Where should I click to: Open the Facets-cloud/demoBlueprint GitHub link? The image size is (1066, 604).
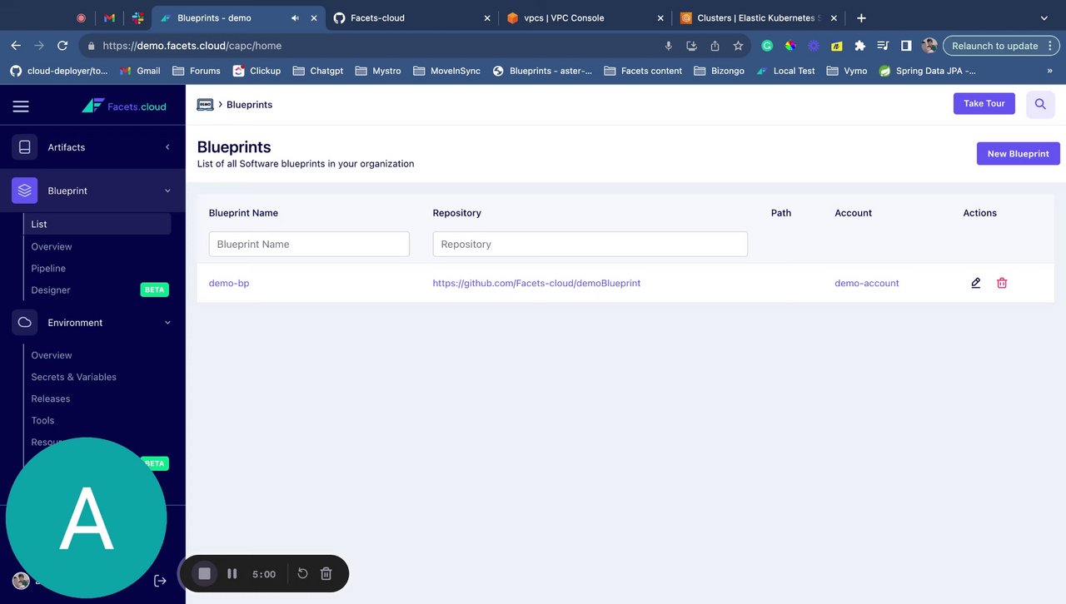coord(536,283)
